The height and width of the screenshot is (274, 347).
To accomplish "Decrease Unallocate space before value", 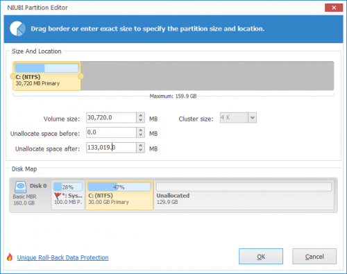I will point(140,135).
